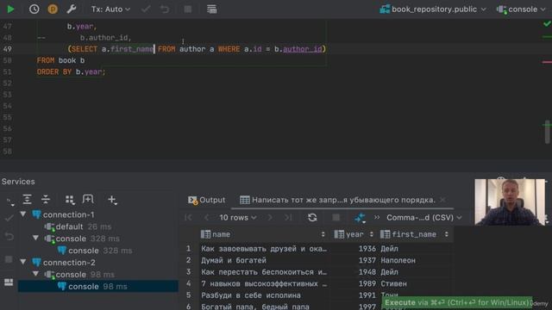552x310 pixels.
Task: Run the query with the green Execute button
Action: click(10, 9)
